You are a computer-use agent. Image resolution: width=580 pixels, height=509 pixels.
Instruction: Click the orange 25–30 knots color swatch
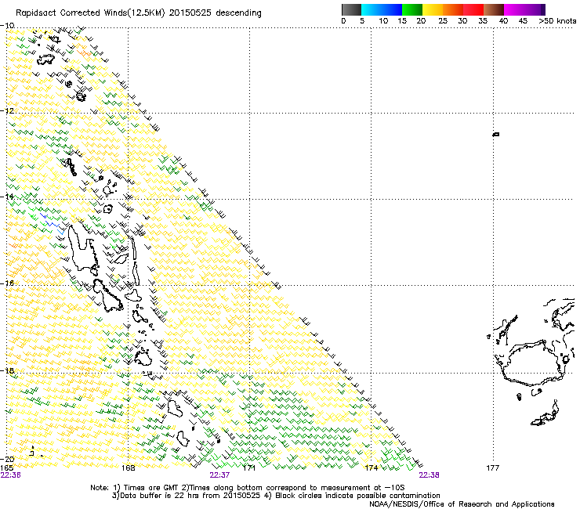tap(453, 9)
